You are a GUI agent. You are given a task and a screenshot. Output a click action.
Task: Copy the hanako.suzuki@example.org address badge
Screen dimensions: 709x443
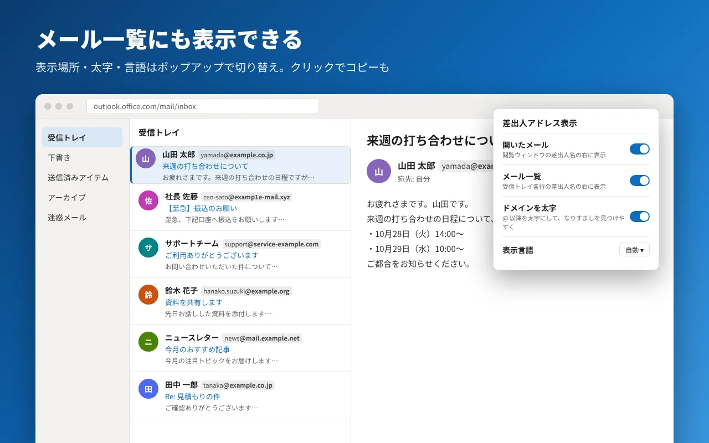point(246,291)
